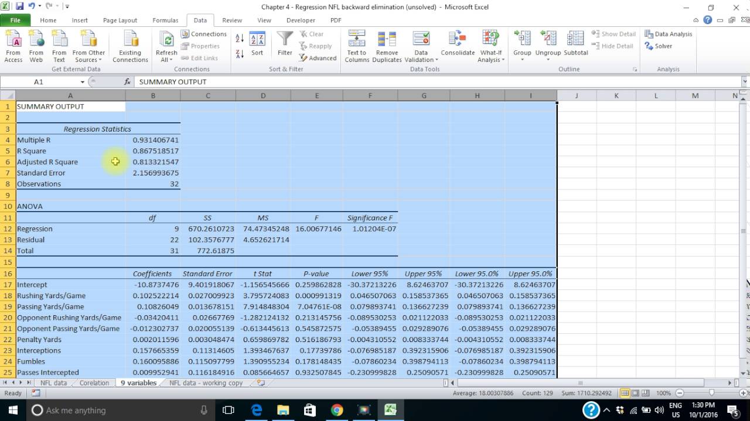Toggle the Filter funnel

point(285,43)
